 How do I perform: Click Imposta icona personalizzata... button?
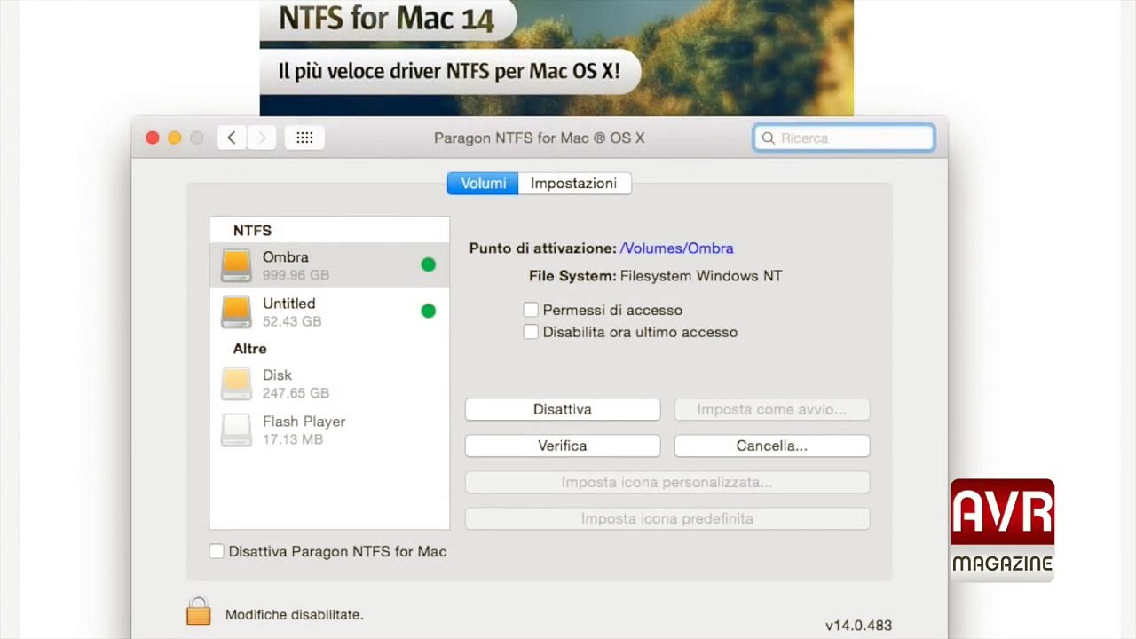(667, 482)
